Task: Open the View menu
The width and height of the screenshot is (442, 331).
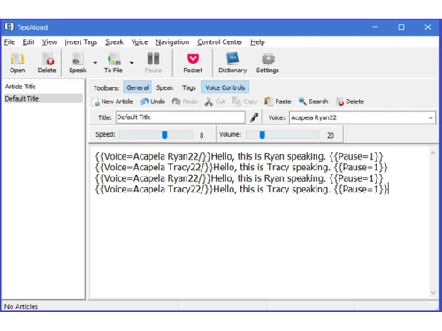Action: pos(50,42)
